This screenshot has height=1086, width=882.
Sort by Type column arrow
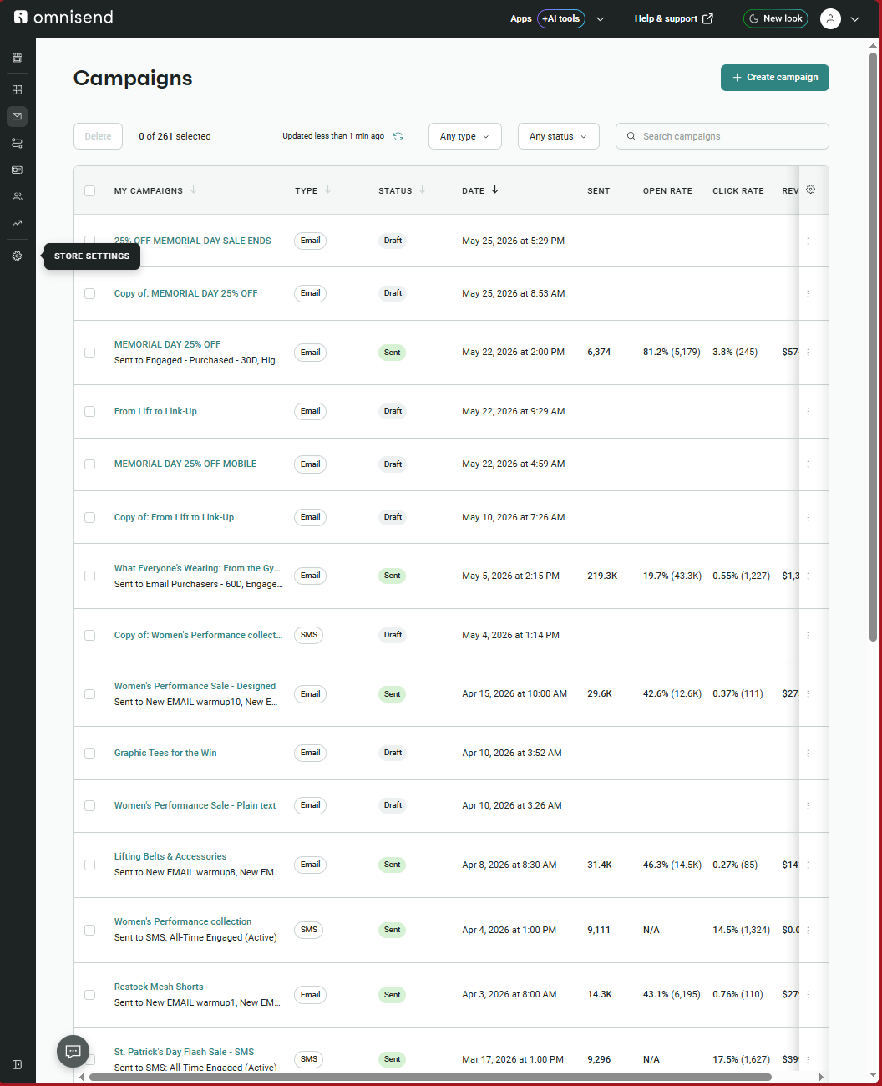click(x=328, y=190)
